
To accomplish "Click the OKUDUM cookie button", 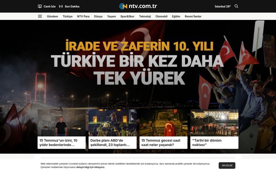I will tap(227, 166).
